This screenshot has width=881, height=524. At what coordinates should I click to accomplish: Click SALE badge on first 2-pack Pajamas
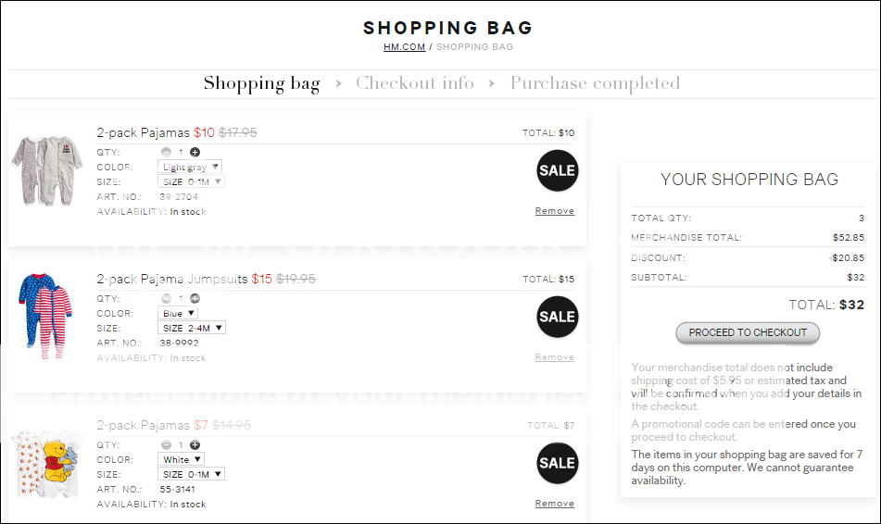(558, 170)
